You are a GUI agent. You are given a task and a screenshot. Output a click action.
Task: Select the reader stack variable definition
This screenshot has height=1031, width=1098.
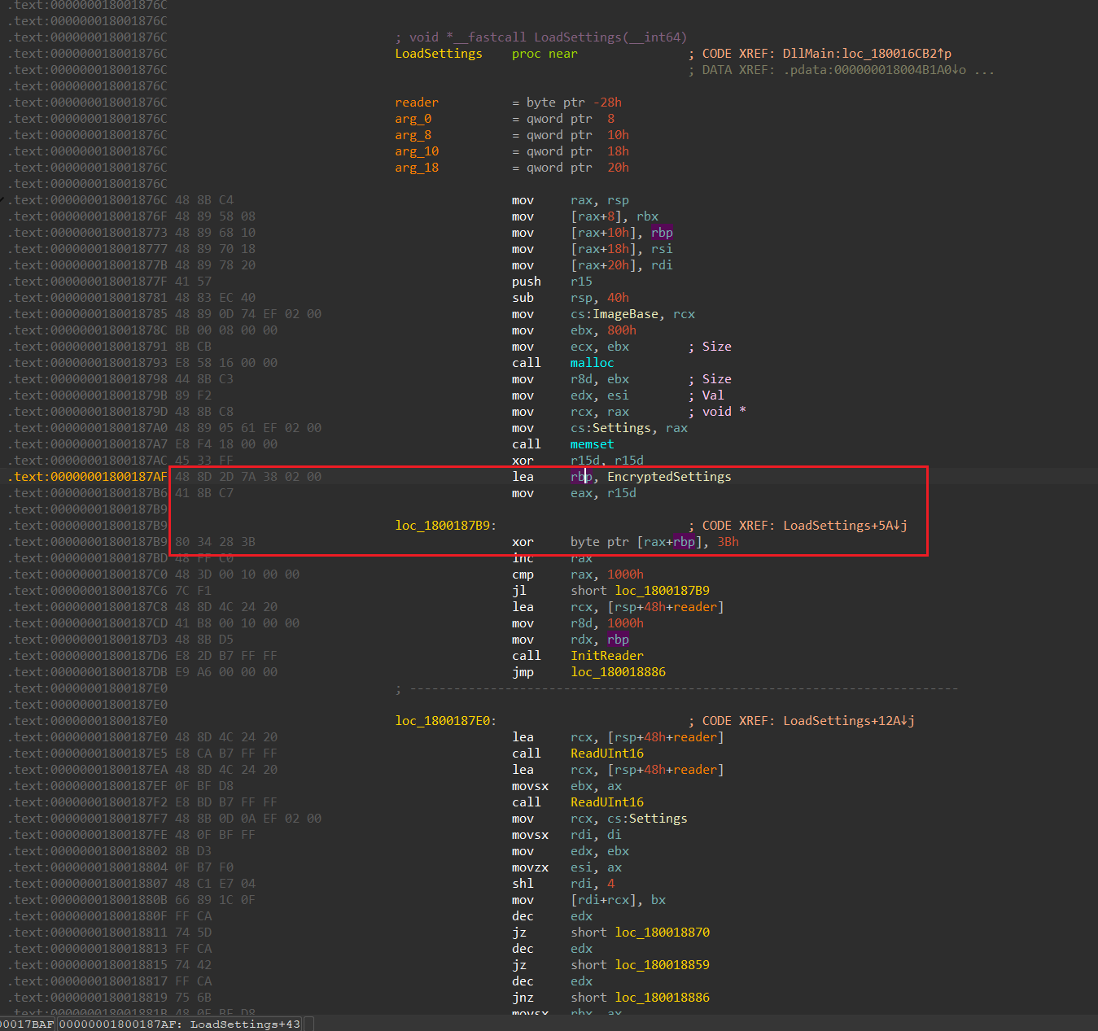click(416, 103)
